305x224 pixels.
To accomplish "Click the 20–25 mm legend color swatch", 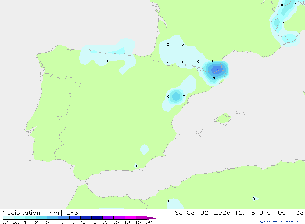I will 86,218.
